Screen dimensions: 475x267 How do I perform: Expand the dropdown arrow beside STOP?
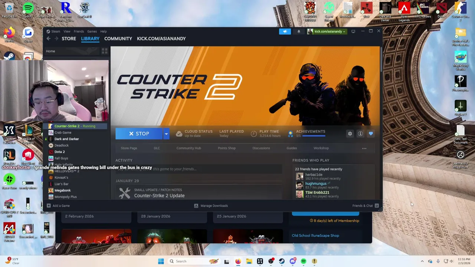click(166, 133)
